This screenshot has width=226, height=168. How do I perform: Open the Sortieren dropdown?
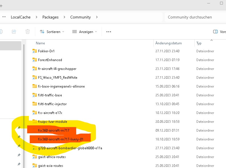pos(52,32)
